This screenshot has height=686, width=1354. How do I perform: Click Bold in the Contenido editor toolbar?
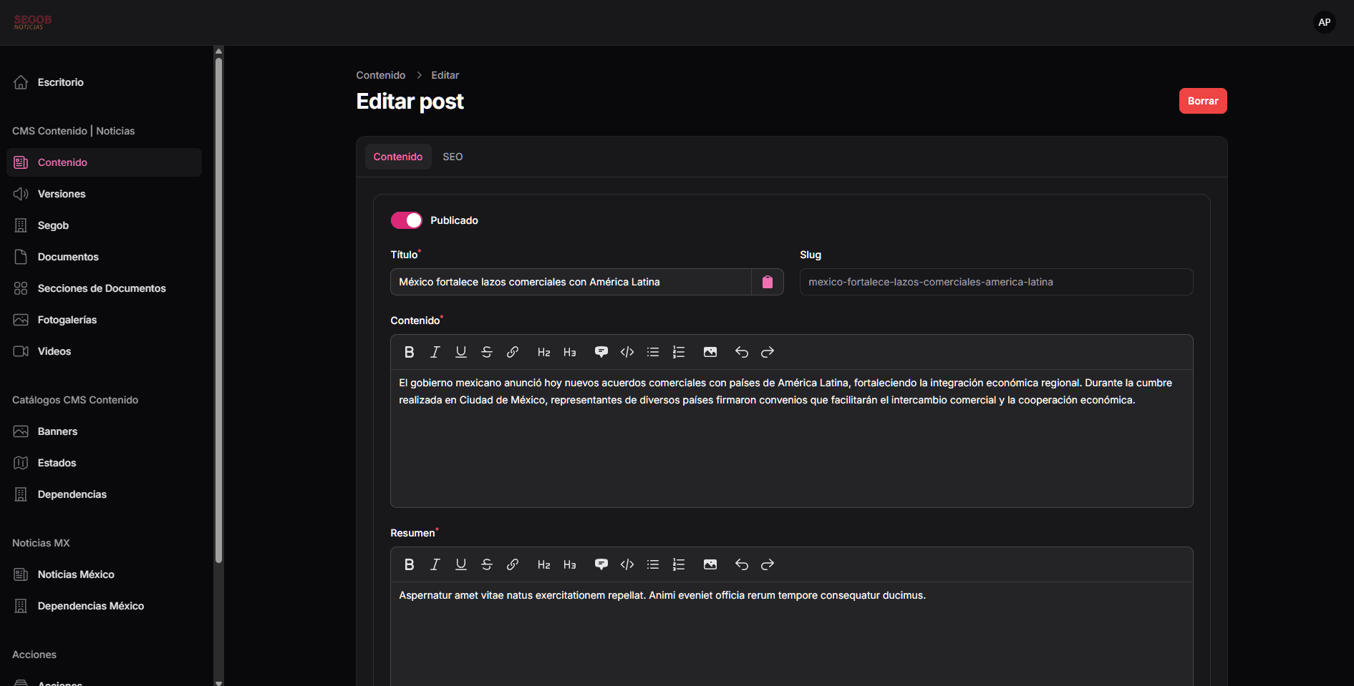pos(409,352)
